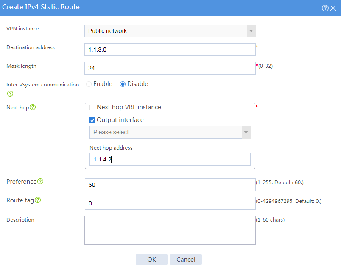Open the Please select interface list
The width and height of the screenshot is (341, 266).
click(165, 132)
